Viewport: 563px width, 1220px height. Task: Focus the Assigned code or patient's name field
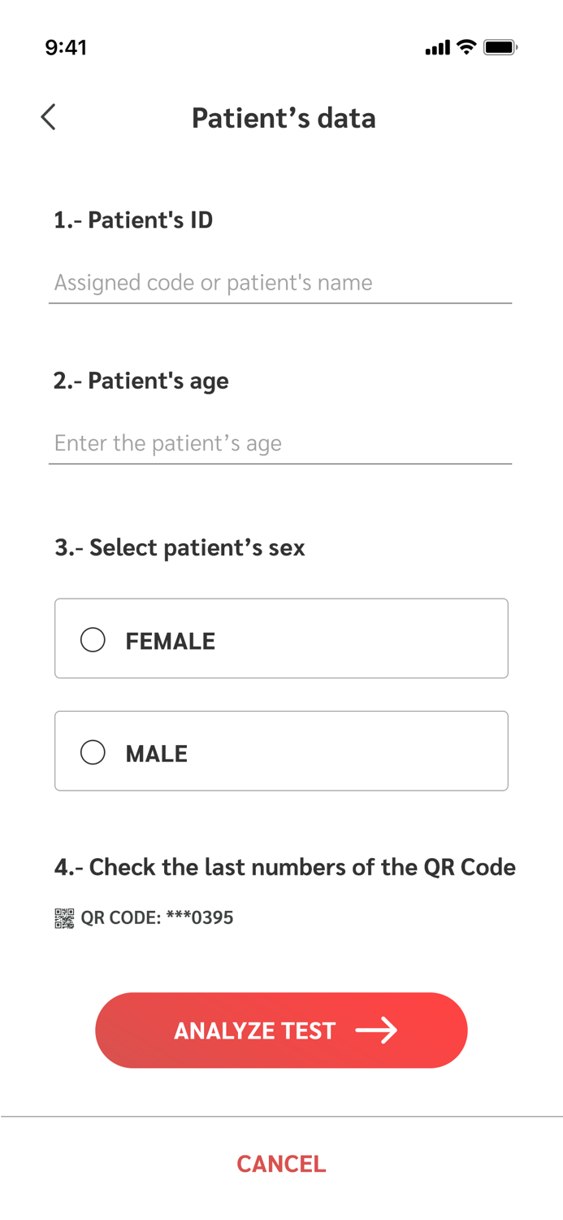[x=279, y=283]
